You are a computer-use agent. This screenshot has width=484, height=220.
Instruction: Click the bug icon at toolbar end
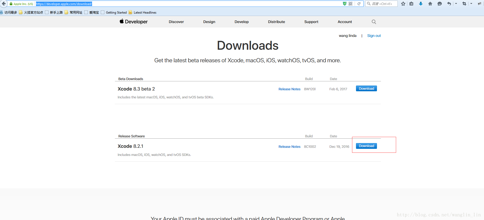tap(480, 4)
